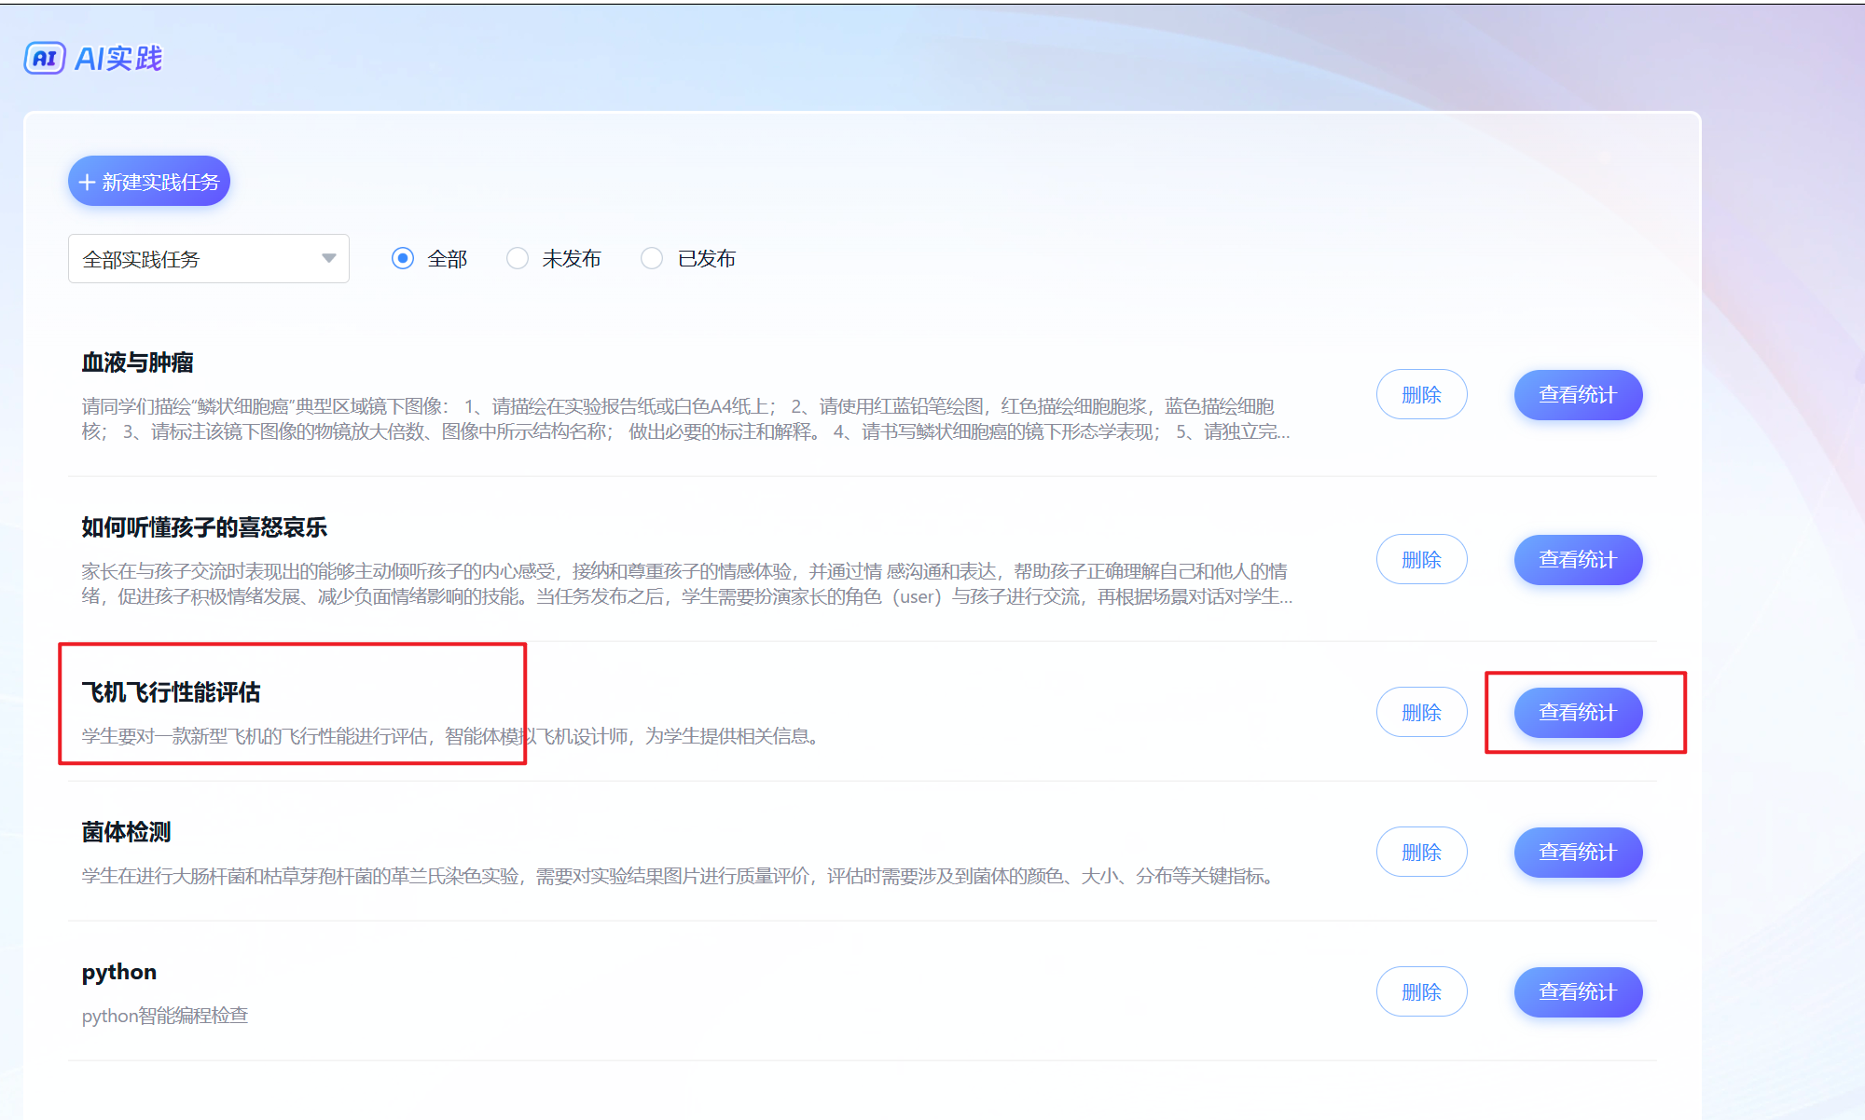Image resolution: width=1865 pixels, height=1120 pixels.
Task: Open the 全部实践任务 dropdown
Action: (x=208, y=259)
